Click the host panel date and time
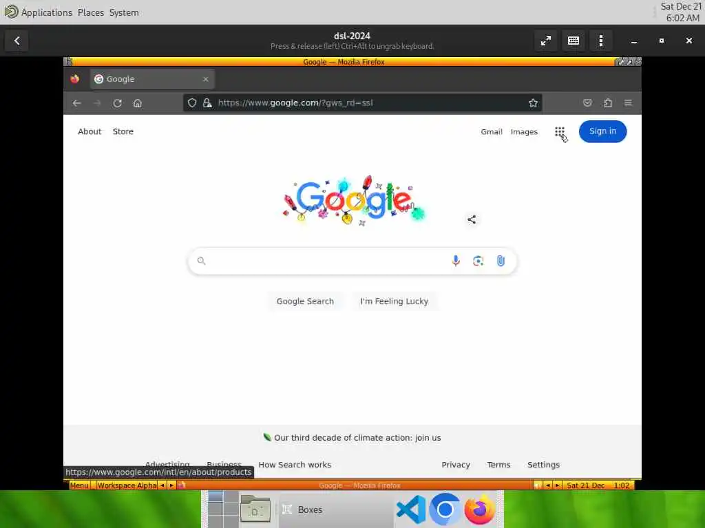This screenshot has width=705, height=528. tap(681, 12)
